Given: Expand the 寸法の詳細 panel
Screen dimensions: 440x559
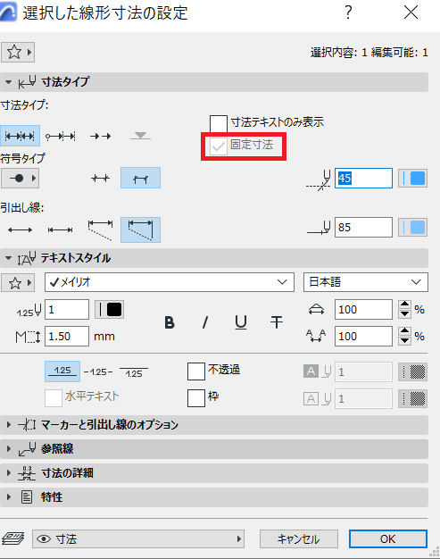Looking at the screenshot, I should click(x=9, y=473).
